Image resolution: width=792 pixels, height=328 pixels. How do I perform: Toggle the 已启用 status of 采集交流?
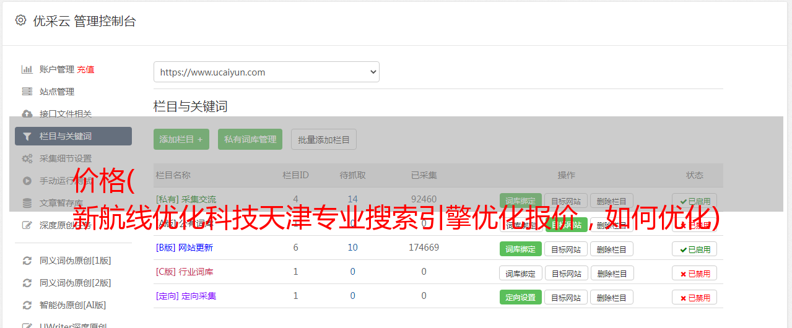[695, 201]
